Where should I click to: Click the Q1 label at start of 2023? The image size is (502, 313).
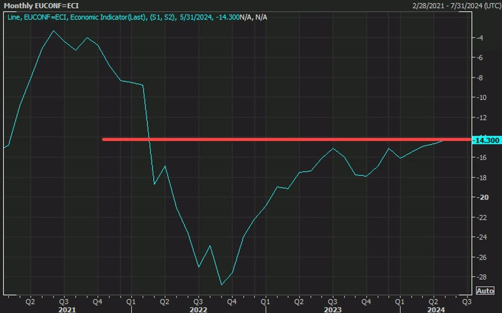click(x=265, y=301)
